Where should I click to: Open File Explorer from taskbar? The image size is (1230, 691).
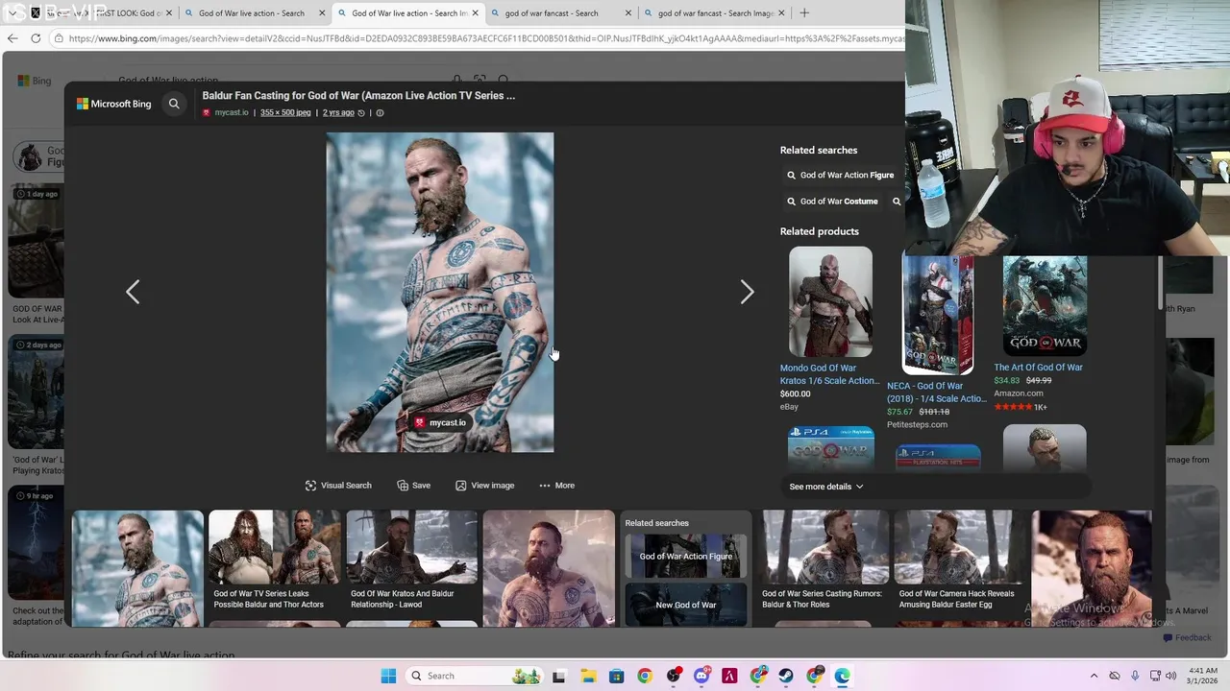point(587,676)
